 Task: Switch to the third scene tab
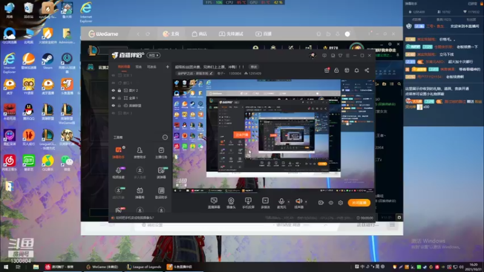152,66
